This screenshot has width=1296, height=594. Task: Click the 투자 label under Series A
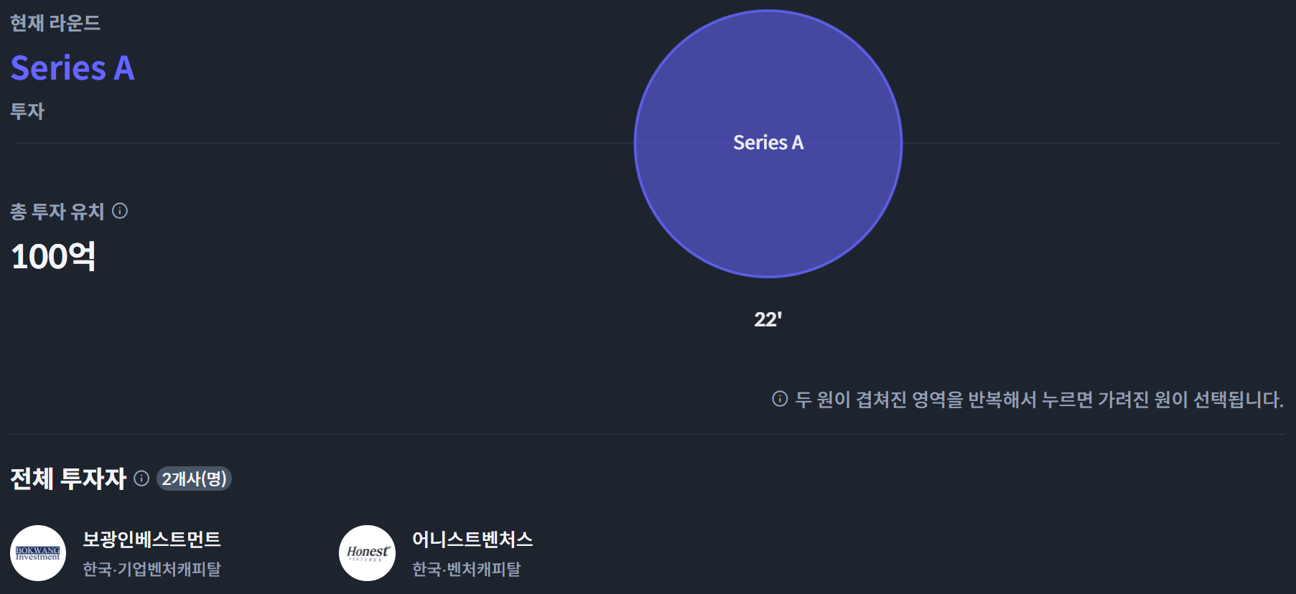click(27, 111)
